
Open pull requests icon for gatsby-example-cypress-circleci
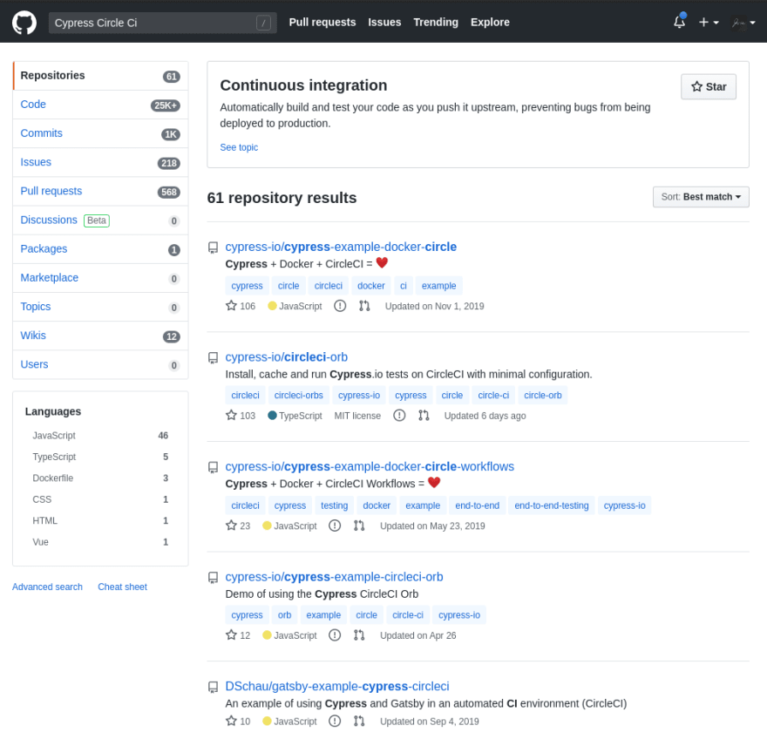click(x=359, y=721)
